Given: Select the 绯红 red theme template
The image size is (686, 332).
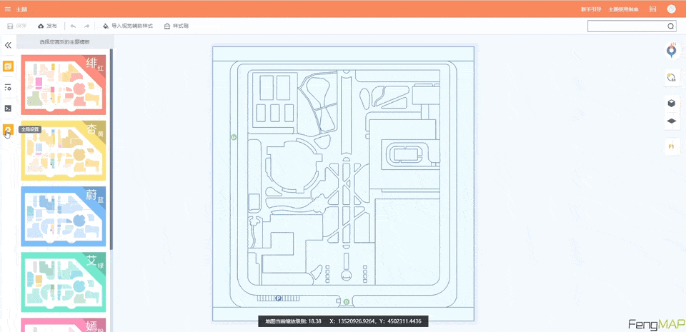Looking at the screenshot, I should click(x=64, y=85).
